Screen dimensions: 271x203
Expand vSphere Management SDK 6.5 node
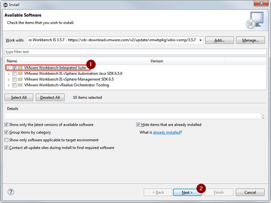(9, 80)
